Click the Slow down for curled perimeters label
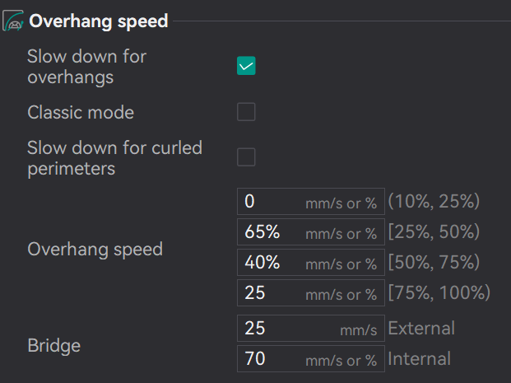This screenshot has width=511, height=383. pos(114,157)
